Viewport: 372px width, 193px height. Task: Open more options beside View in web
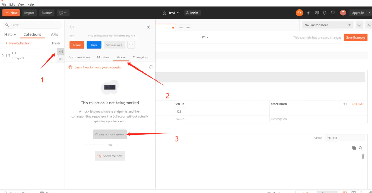click(131, 45)
